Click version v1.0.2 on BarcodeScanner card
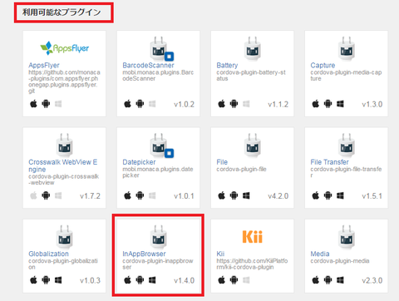The height and width of the screenshot is (301, 399). (x=184, y=105)
